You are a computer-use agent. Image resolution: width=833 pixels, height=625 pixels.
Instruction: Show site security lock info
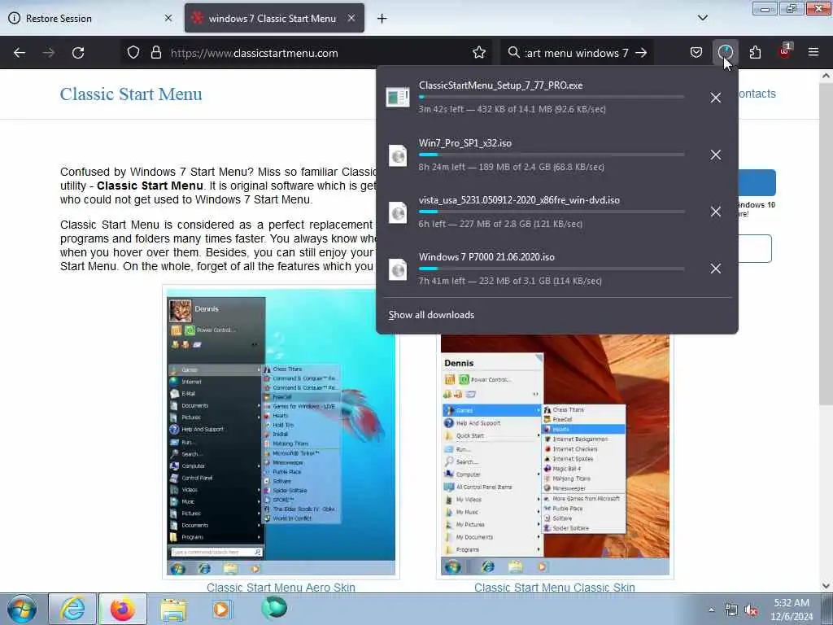point(155,53)
